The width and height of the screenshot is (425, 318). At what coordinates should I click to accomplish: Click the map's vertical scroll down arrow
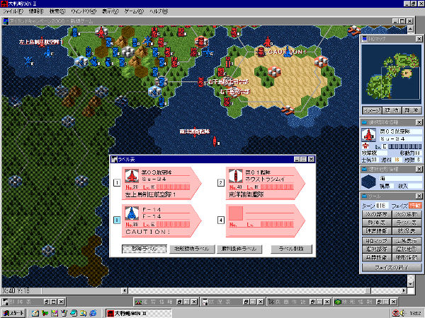(x=410, y=284)
